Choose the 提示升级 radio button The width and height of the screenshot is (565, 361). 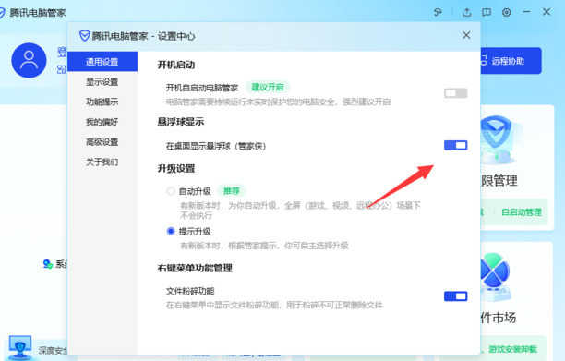click(x=171, y=232)
